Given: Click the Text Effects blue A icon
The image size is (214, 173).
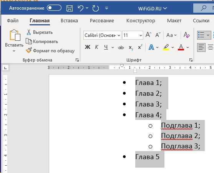Looking at the screenshot, I should [151, 47].
